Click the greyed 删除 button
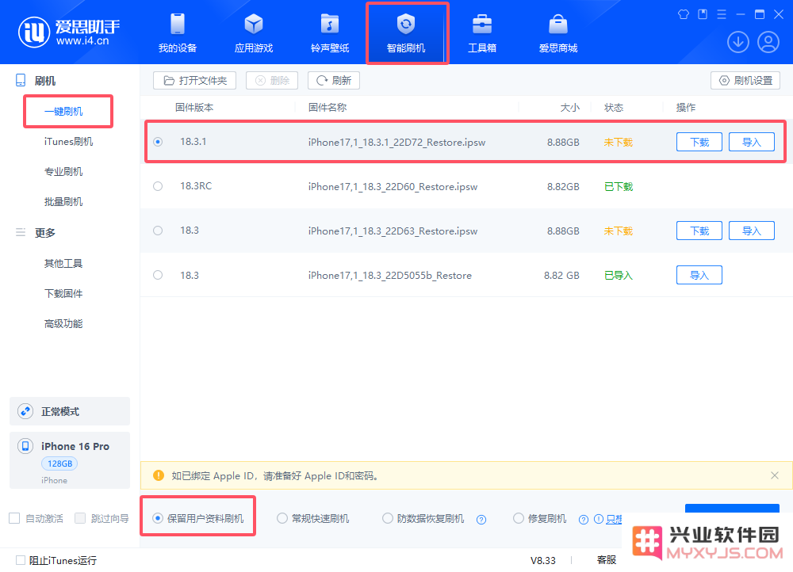 [x=272, y=80]
